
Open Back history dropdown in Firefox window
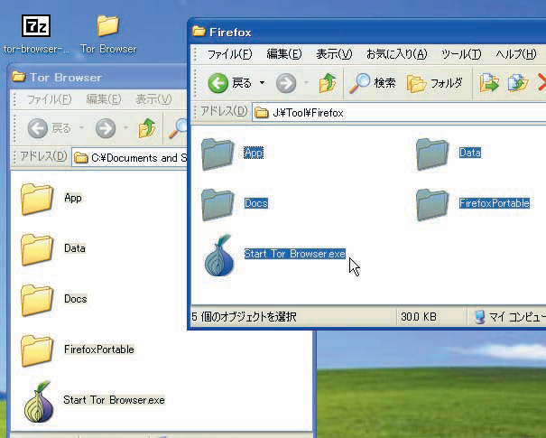[x=262, y=83]
